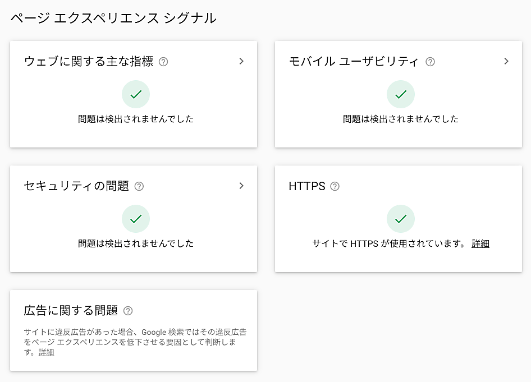531x382 pixels.
Task: Click the 広告に関する問題 card title
Action: [x=71, y=311]
